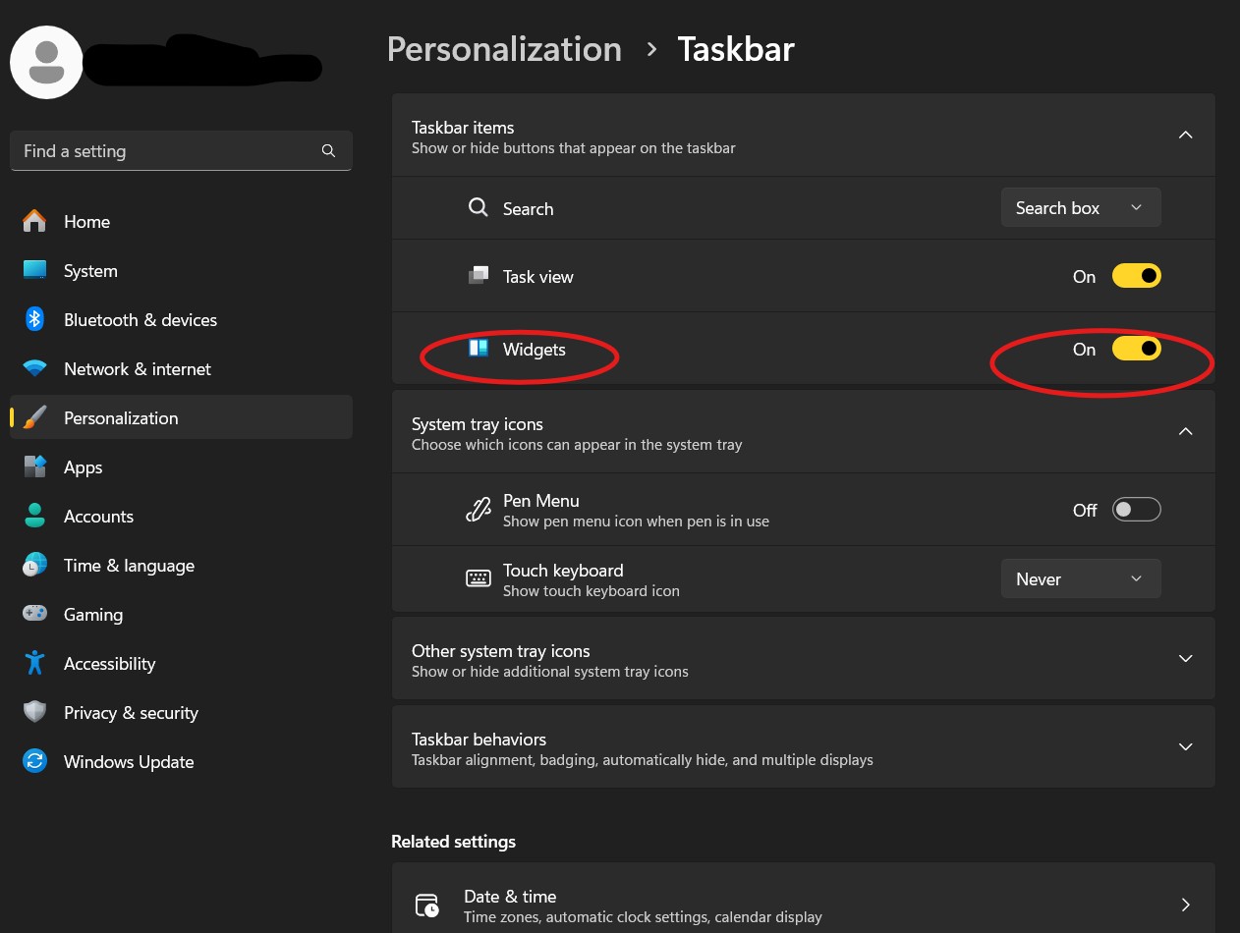Click the Privacy & security shield icon

click(35, 713)
